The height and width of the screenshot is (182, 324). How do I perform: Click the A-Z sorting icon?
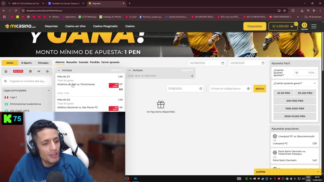pos(39,71)
